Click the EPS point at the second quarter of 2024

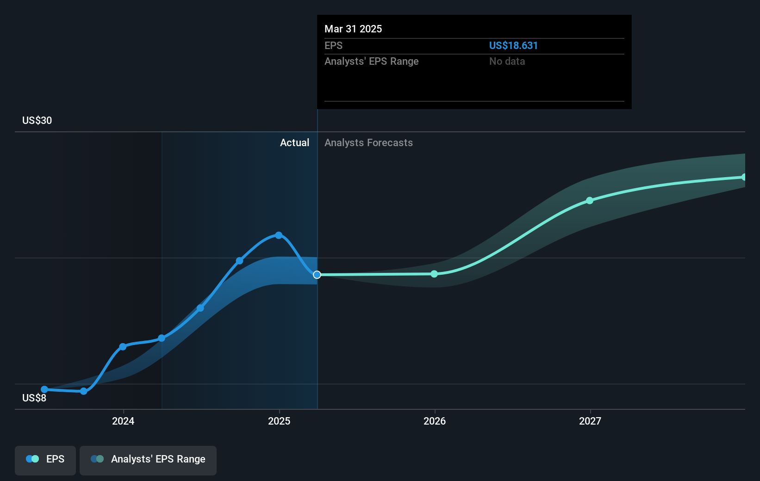(x=162, y=339)
